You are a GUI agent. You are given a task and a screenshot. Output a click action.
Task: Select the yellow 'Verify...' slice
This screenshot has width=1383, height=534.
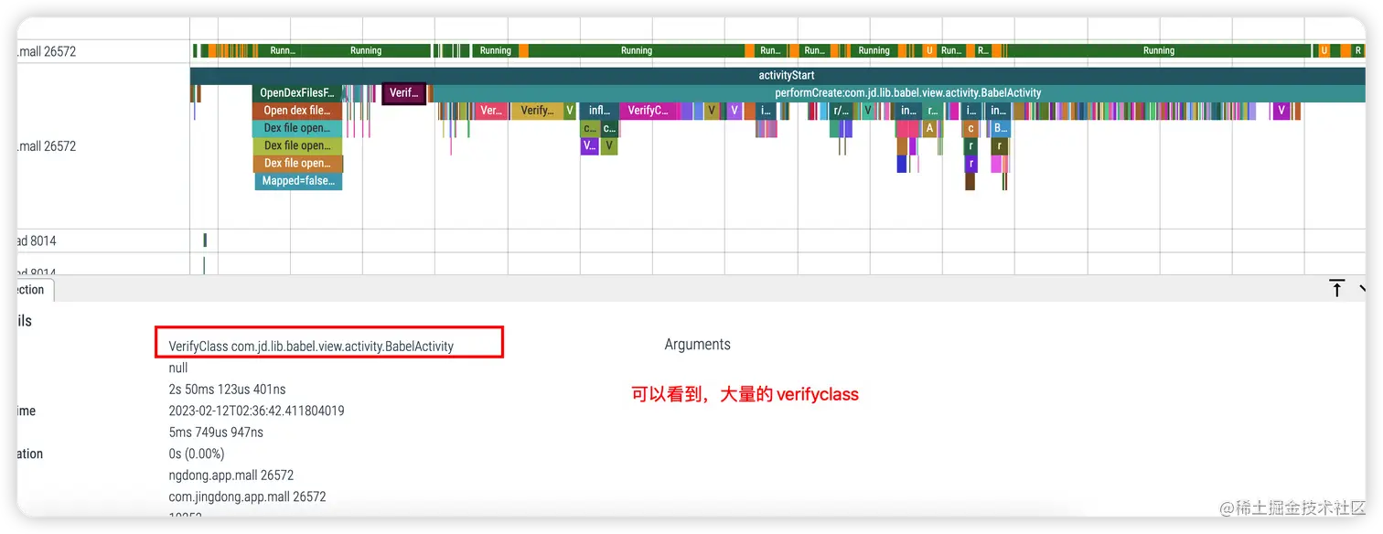[x=537, y=111]
